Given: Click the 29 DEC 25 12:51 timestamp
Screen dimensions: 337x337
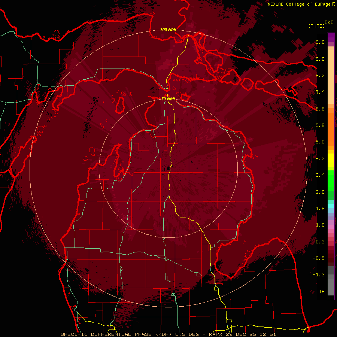Looking at the screenshot, I should coord(251,334).
